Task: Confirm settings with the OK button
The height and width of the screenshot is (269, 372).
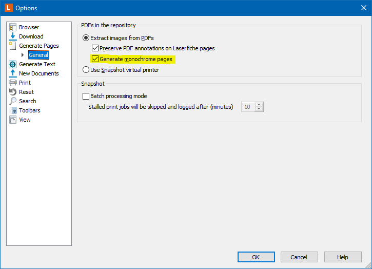Action: (256, 257)
